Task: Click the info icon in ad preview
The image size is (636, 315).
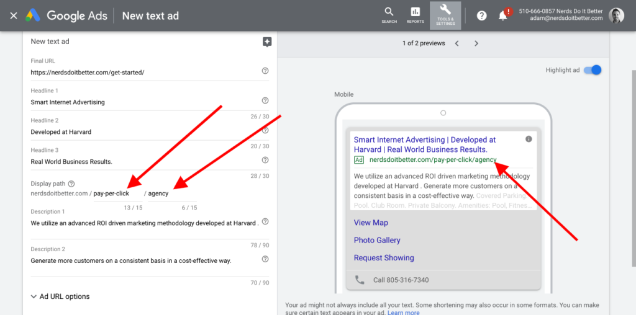Action: click(x=529, y=139)
